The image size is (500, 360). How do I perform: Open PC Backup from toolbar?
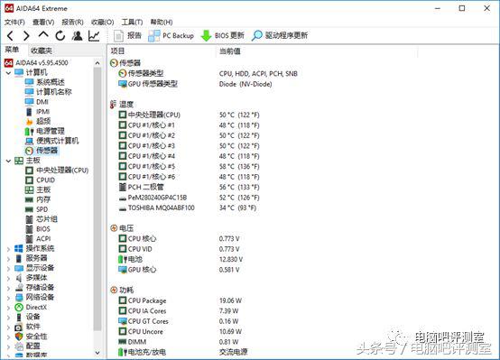click(x=171, y=35)
